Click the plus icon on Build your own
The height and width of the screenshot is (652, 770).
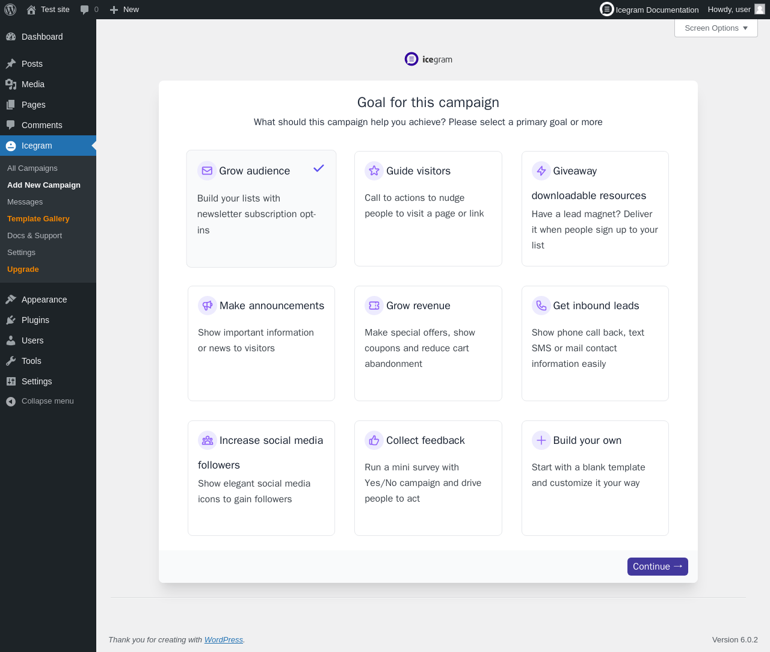(x=541, y=440)
